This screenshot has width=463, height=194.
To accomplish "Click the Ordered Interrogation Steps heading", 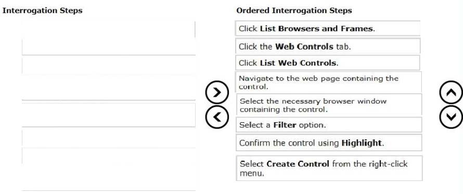I will 294,10.
